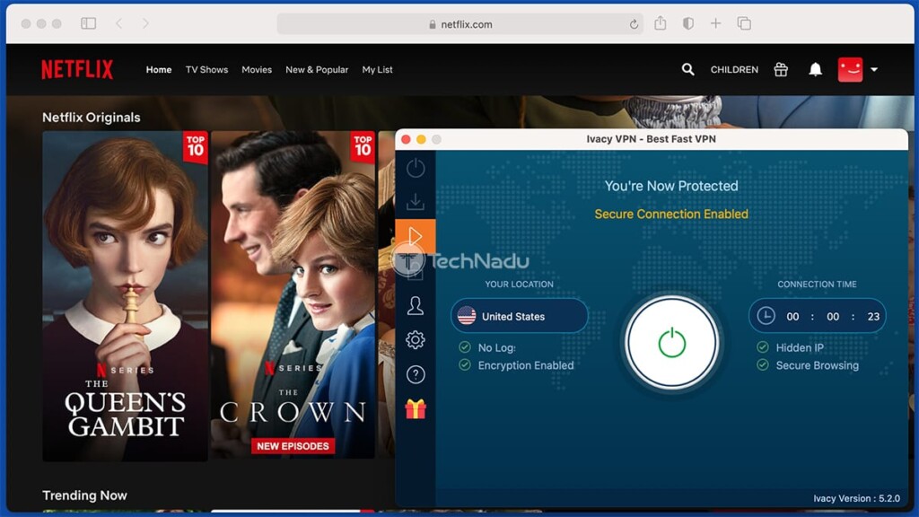Click 'Hidden IP' status text
Image resolution: width=919 pixels, height=517 pixels.
tap(800, 347)
